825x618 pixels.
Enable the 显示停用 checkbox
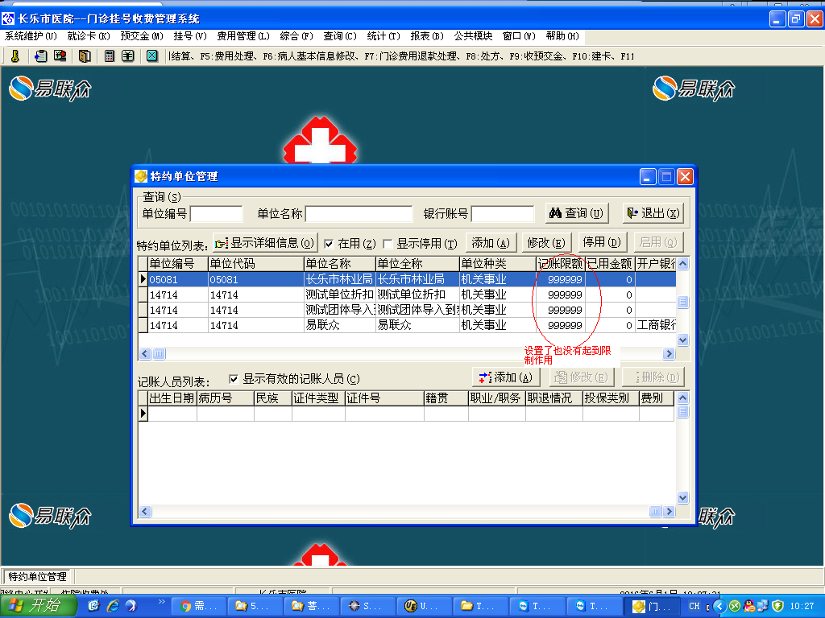click(x=388, y=244)
